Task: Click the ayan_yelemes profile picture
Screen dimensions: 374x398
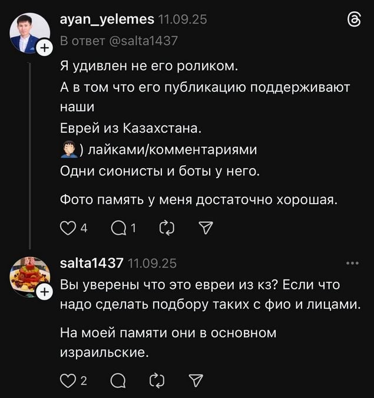Action: tap(29, 32)
